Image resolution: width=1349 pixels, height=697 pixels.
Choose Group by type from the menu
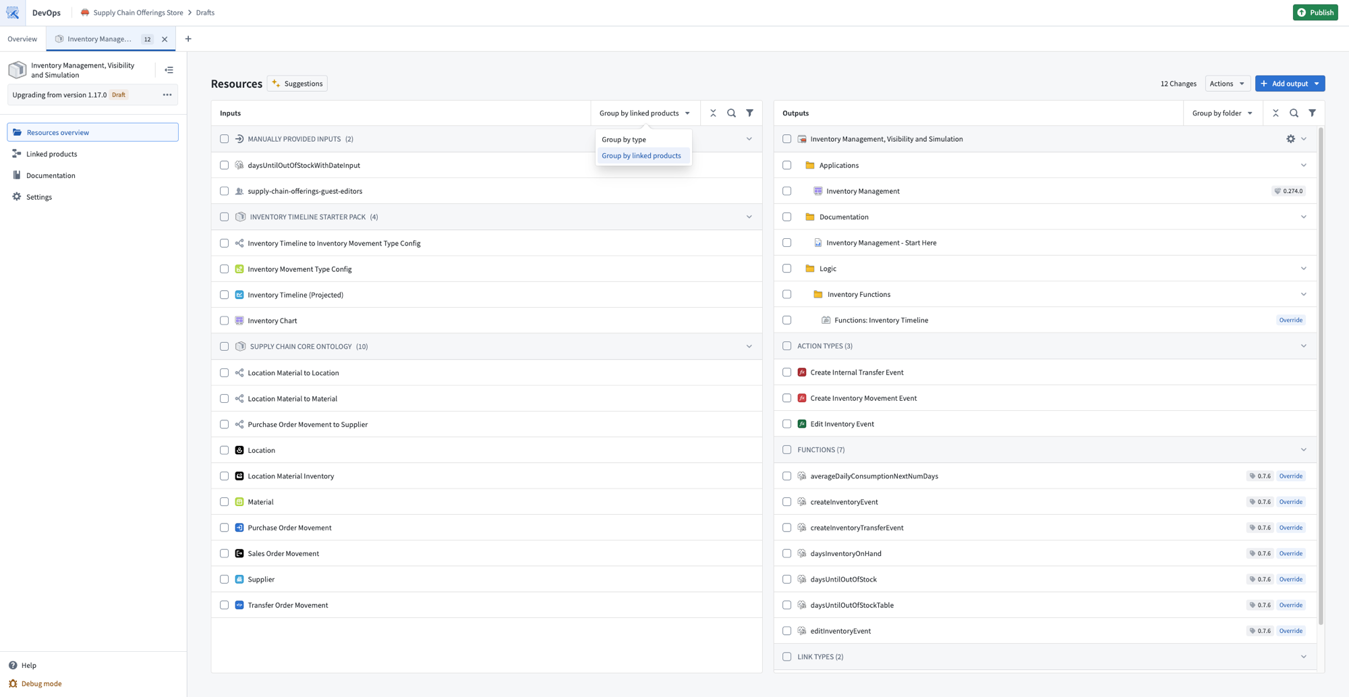click(x=643, y=140)
